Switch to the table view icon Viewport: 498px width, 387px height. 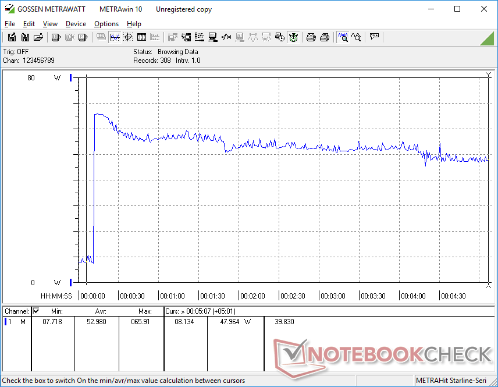(x=141, y=37)
